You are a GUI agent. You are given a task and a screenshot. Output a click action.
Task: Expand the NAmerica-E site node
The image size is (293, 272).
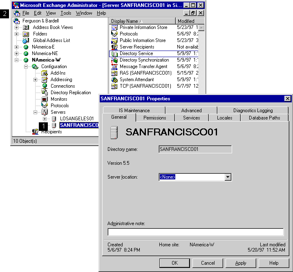[17, 47]
